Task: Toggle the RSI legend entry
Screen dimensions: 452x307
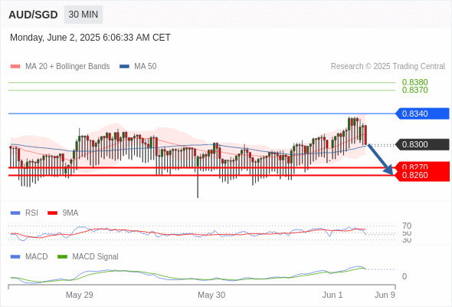Action: point(31,213)
